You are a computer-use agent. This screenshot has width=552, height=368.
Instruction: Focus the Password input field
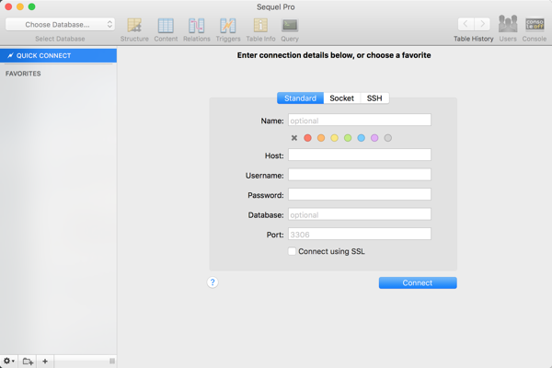tap(360, 194)
